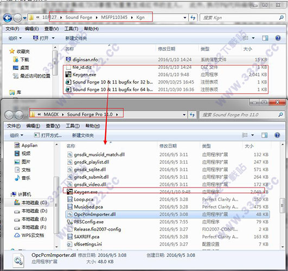
Task: Select 文档 library in the sidebar
Action: click(x=22, y=170)
